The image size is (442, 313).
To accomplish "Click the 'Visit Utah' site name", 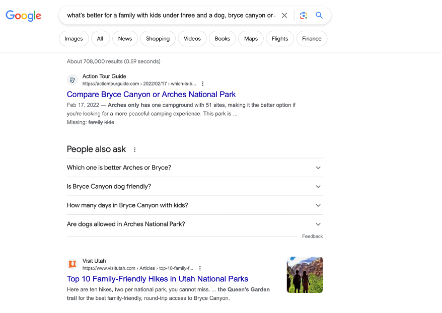I will [94, 261].
